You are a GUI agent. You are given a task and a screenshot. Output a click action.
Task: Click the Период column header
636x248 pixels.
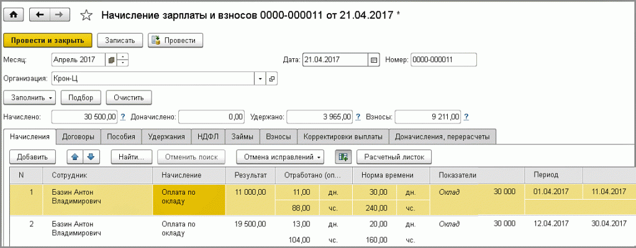point(553,175)
